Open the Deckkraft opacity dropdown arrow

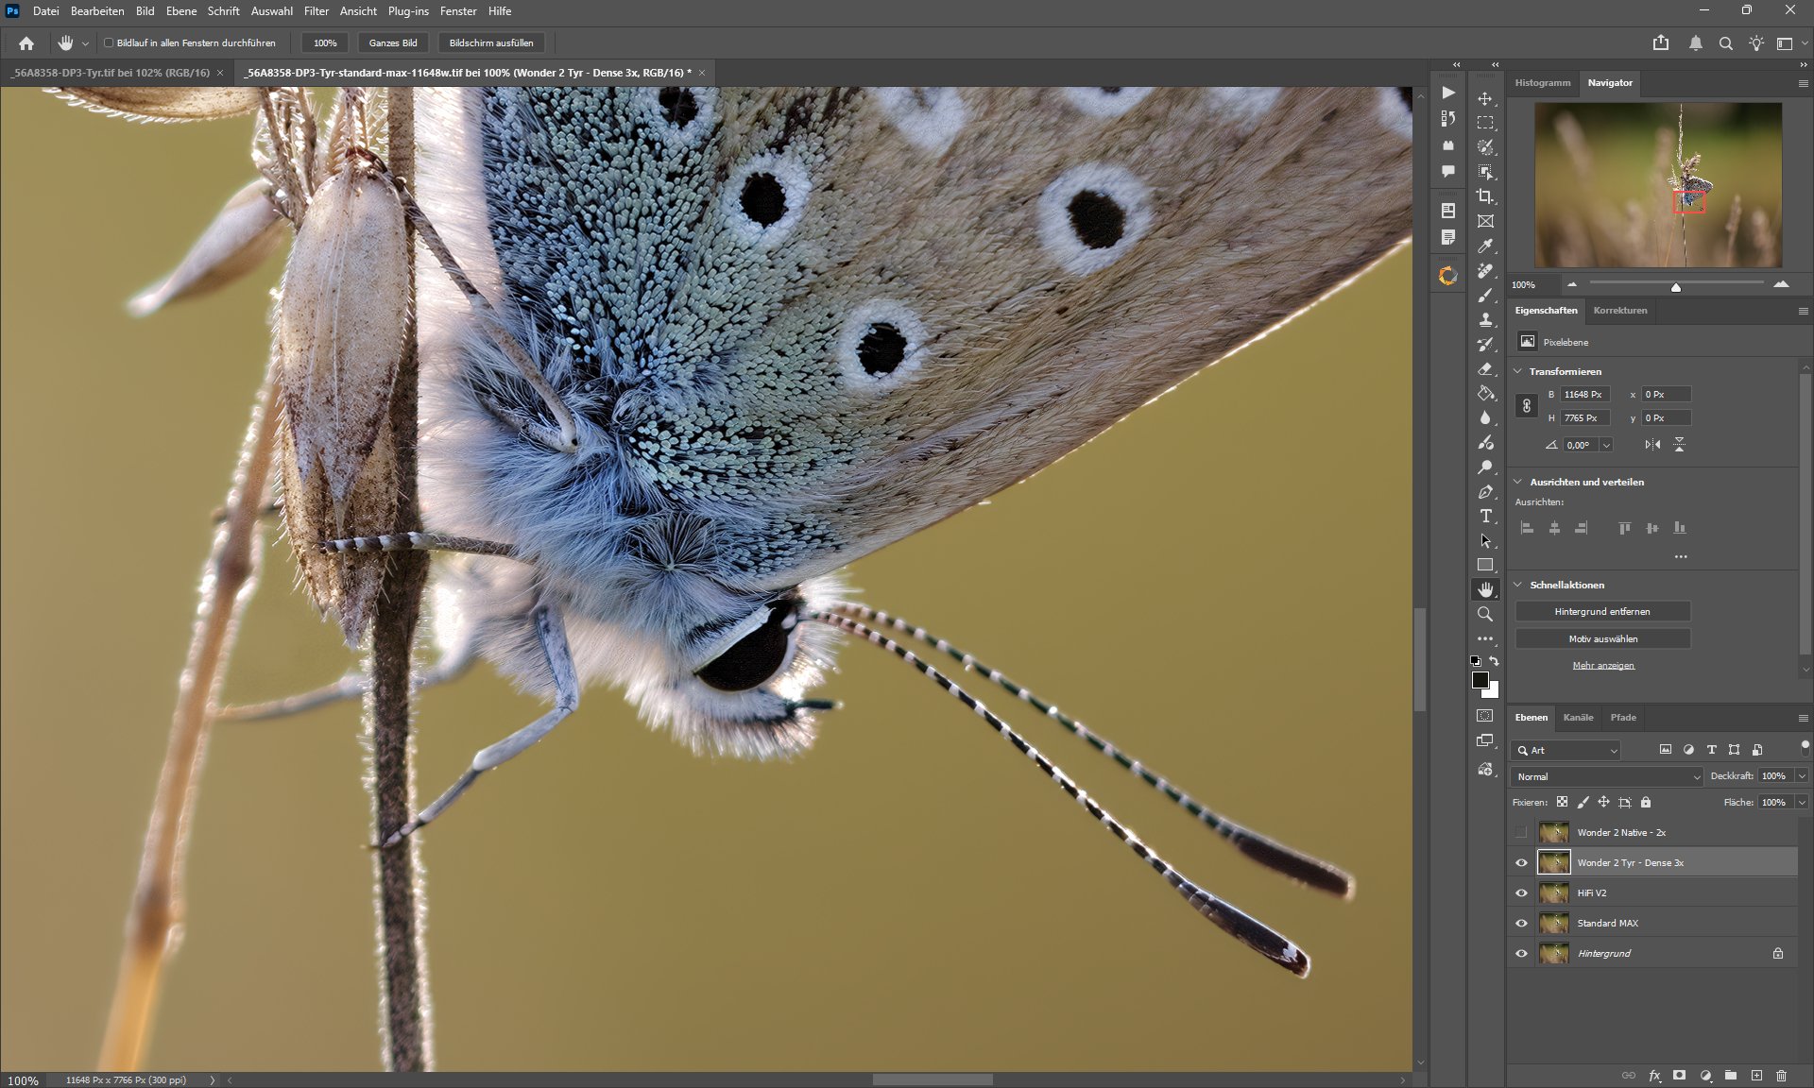point(1802,776)
